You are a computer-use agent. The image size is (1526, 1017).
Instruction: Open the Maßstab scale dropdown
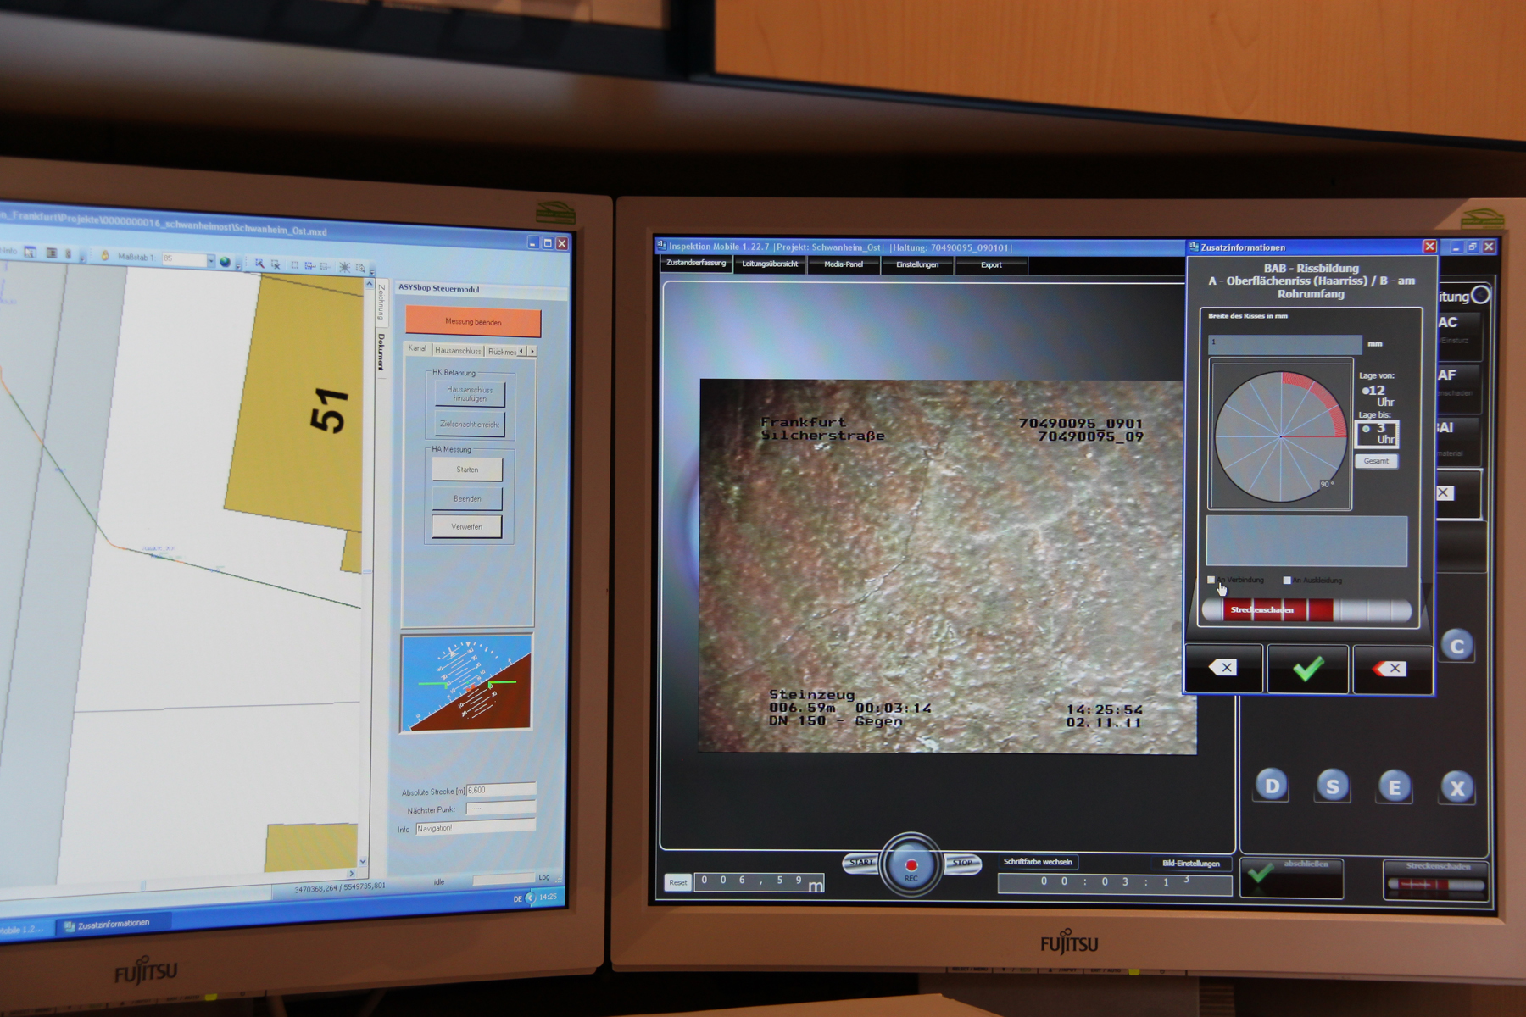tap(210, 261)
